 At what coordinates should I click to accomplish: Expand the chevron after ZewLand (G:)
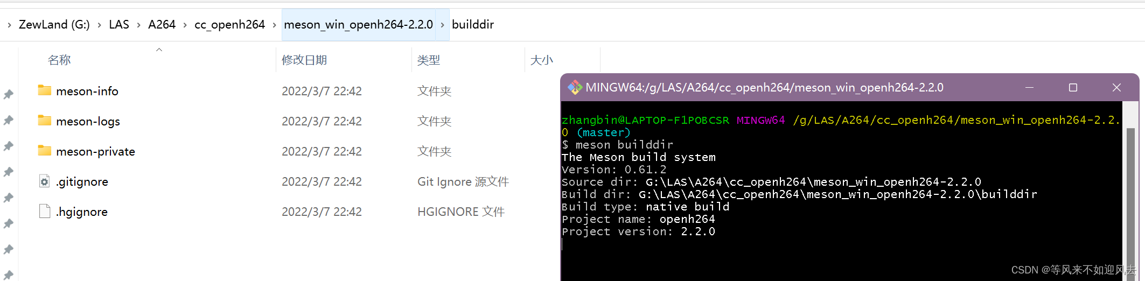click(99, 25)
